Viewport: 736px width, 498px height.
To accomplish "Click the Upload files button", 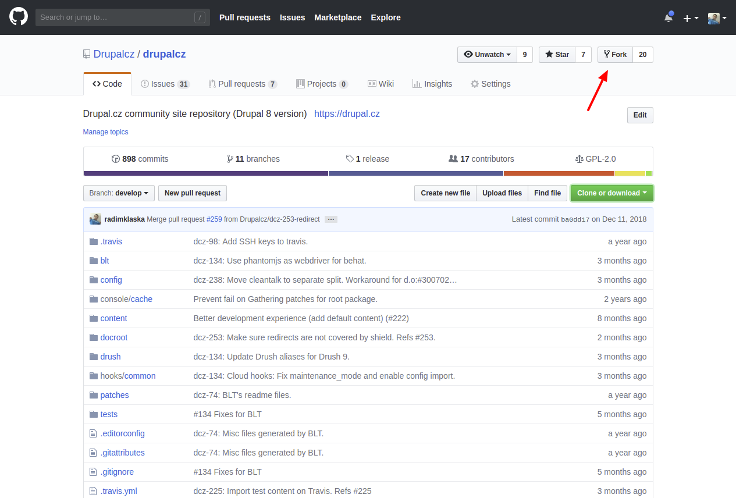I will click(502, 193).
